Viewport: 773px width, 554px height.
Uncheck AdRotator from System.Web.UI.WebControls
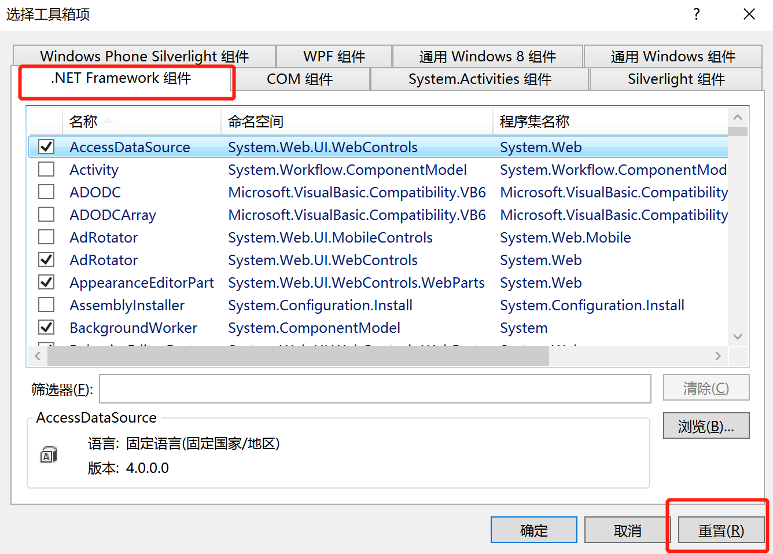46,259
